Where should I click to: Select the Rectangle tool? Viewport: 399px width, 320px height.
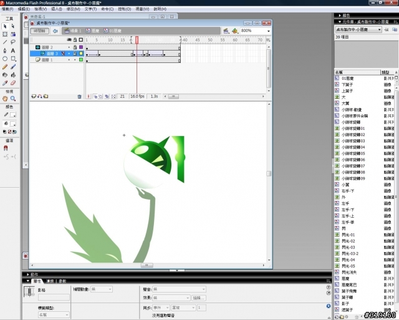coord(13,59)
